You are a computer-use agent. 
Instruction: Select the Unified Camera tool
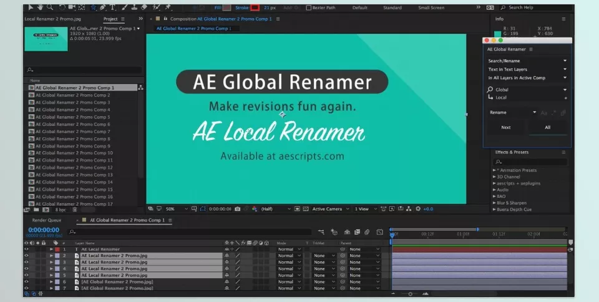point(71,7)
